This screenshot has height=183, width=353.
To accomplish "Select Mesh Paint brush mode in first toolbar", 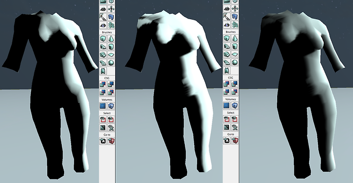I will (x=103, y=17).
